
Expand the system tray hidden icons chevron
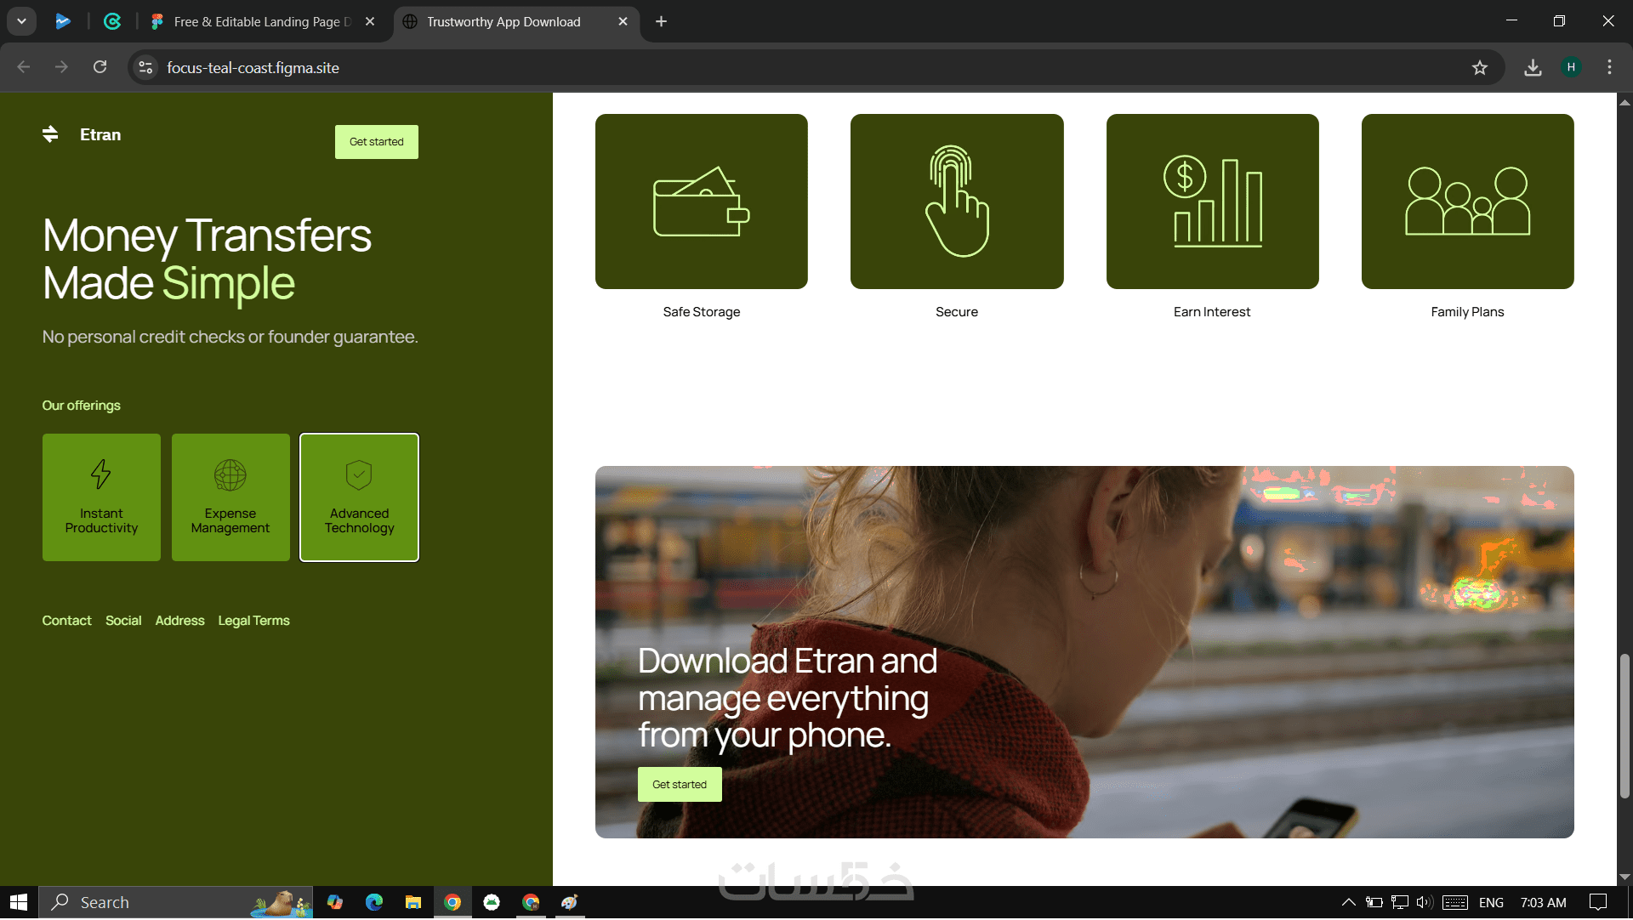click(x=1348, y=903)
